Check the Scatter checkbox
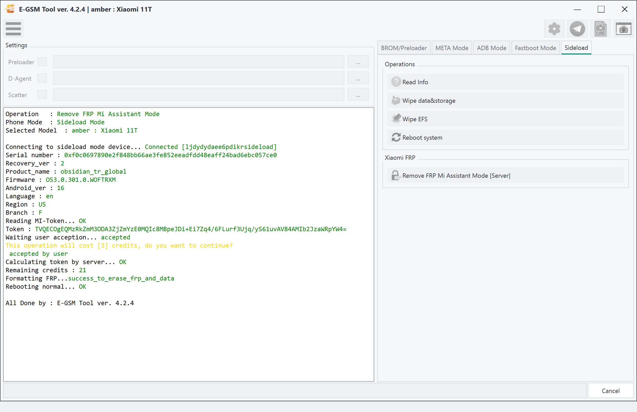Screen dimensions: 637x412 point(42,95)
